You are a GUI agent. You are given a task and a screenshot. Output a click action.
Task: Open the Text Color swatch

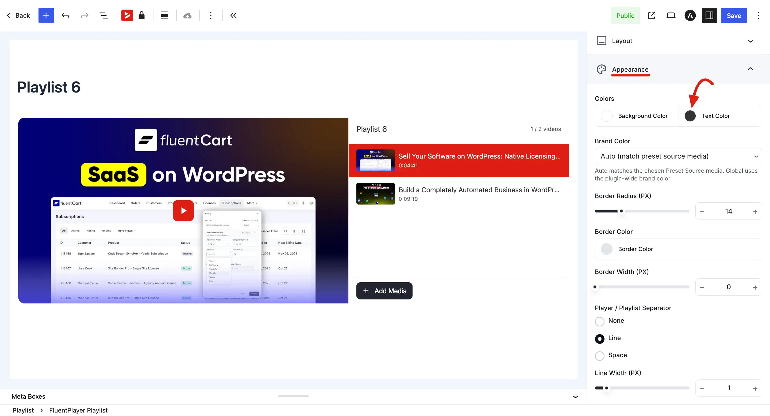point(690,116)
